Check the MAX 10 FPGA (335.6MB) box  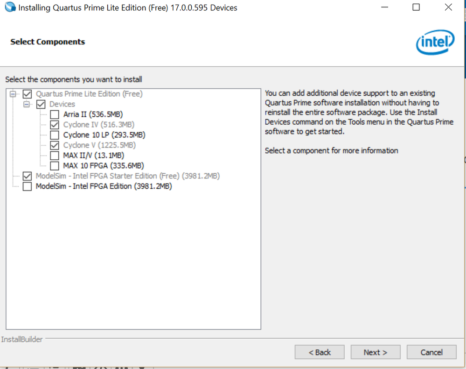tap(55, 166)
